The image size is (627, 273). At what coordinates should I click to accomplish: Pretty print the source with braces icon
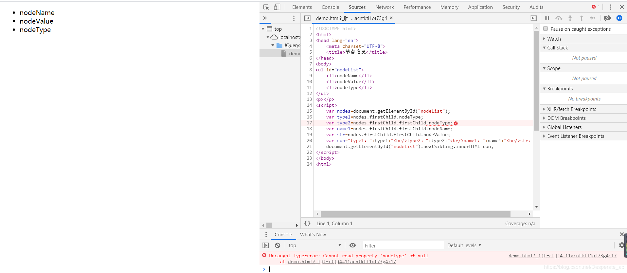[307, 223]
